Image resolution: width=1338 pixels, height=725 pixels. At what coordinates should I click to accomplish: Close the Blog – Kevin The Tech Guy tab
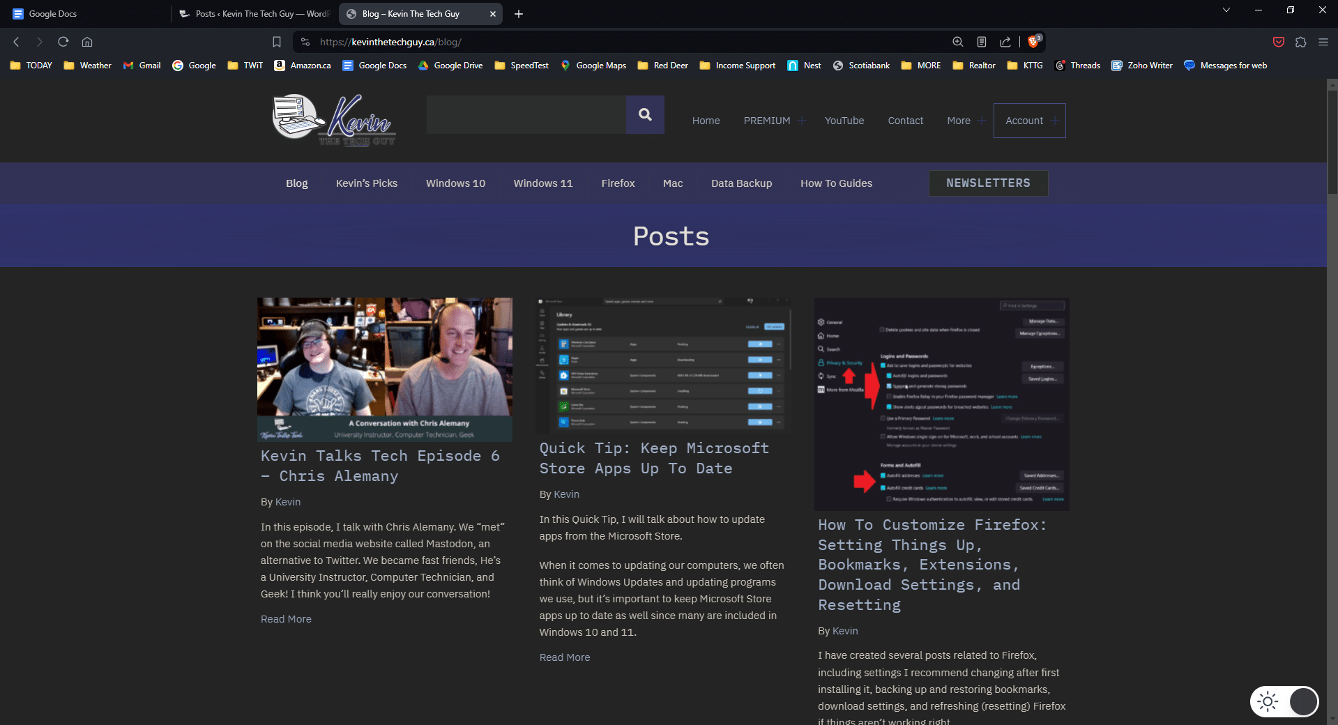(493, 14)
